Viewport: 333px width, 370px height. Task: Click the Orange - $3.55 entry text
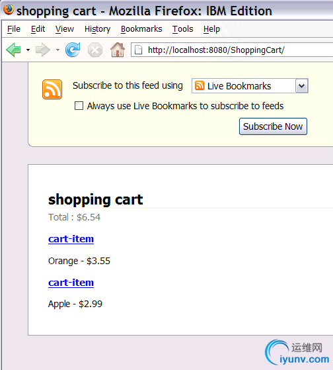click(79, 261)
